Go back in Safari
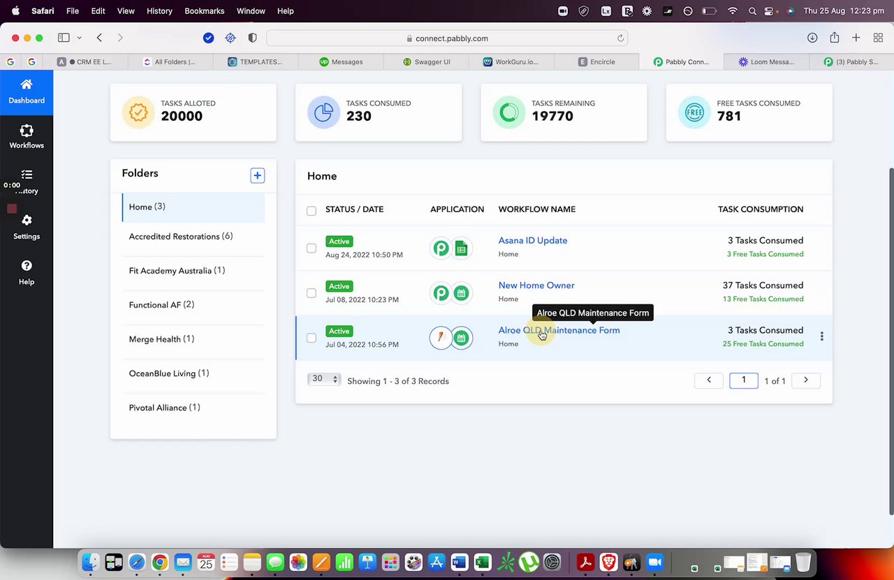The image size is (894, 580). [x=99, y=38]
